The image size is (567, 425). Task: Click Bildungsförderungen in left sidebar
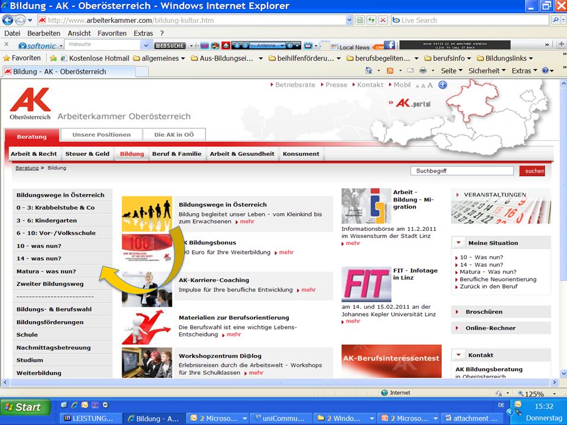coord(62,322)
